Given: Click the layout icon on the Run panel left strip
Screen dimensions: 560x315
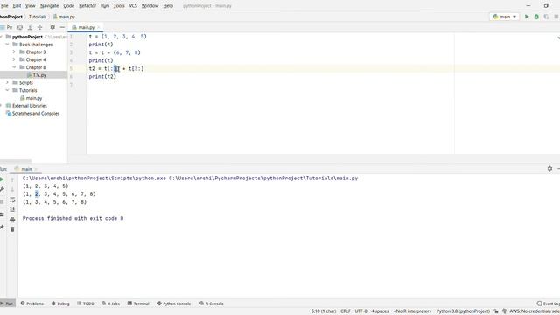Looking at the screenshot, I should tap(2, 214).
